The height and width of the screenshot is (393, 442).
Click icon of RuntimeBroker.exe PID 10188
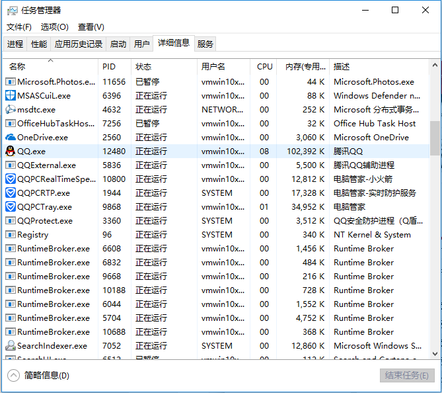tap(11, 290)
